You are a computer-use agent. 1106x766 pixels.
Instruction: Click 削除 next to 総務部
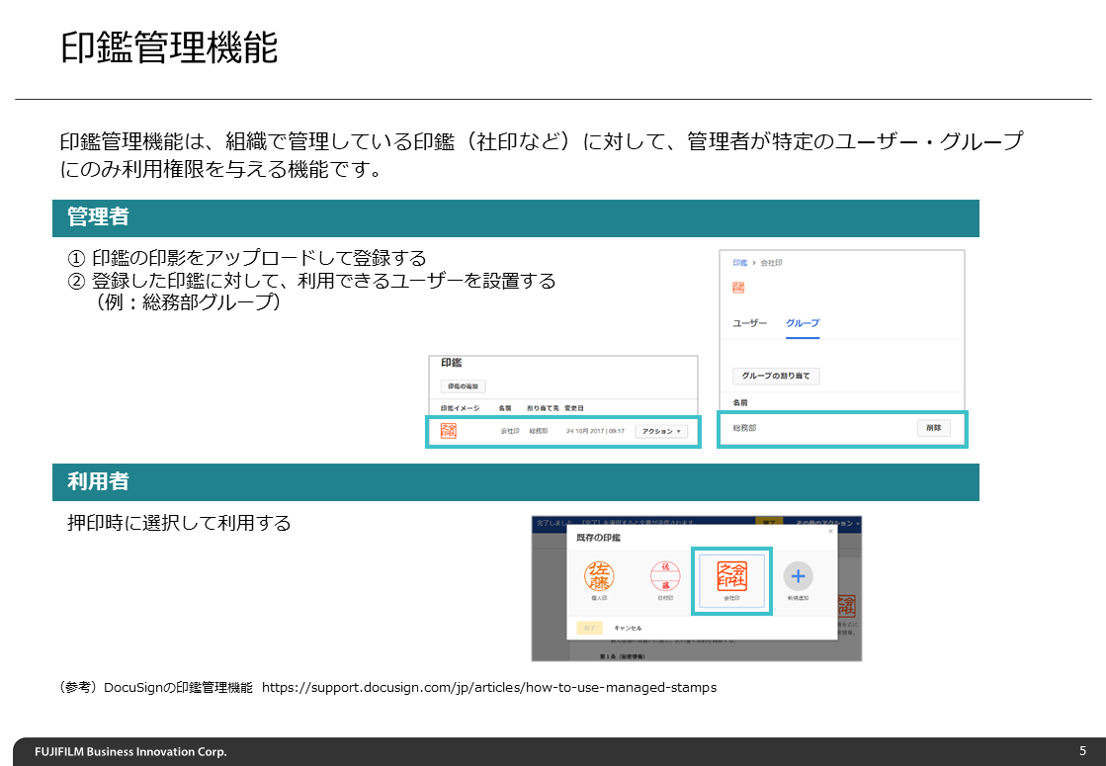[x=935, y=428]
